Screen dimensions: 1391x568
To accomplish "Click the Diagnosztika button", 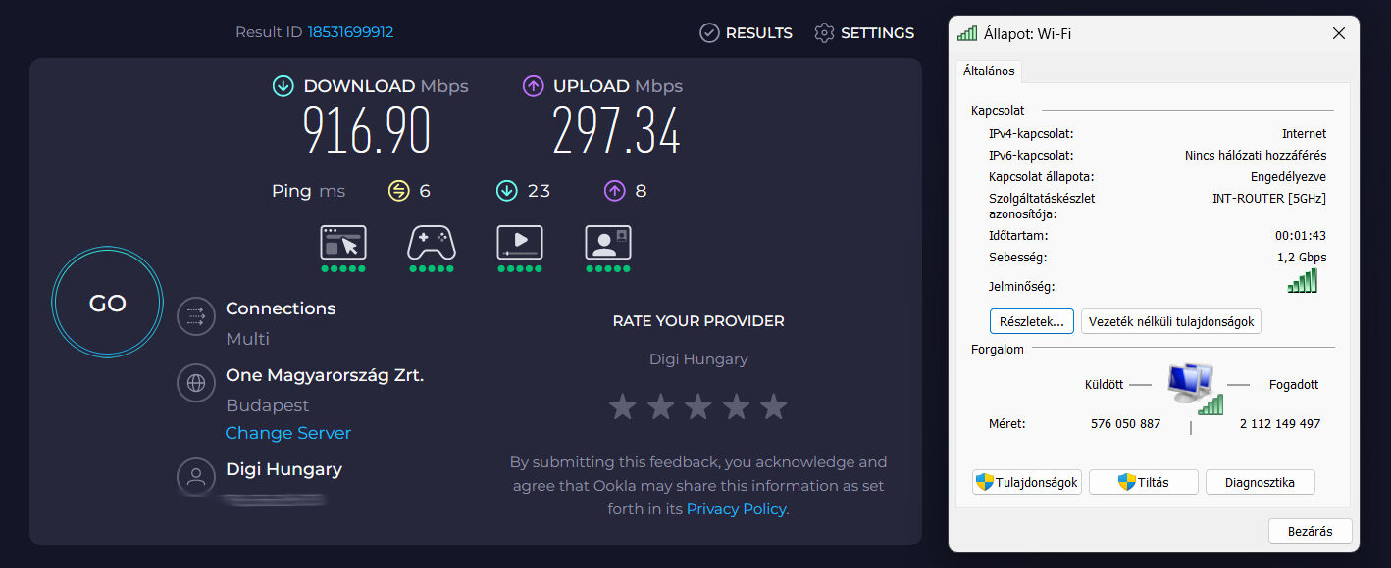I will pyautogui.click(x=1260, y=482).
